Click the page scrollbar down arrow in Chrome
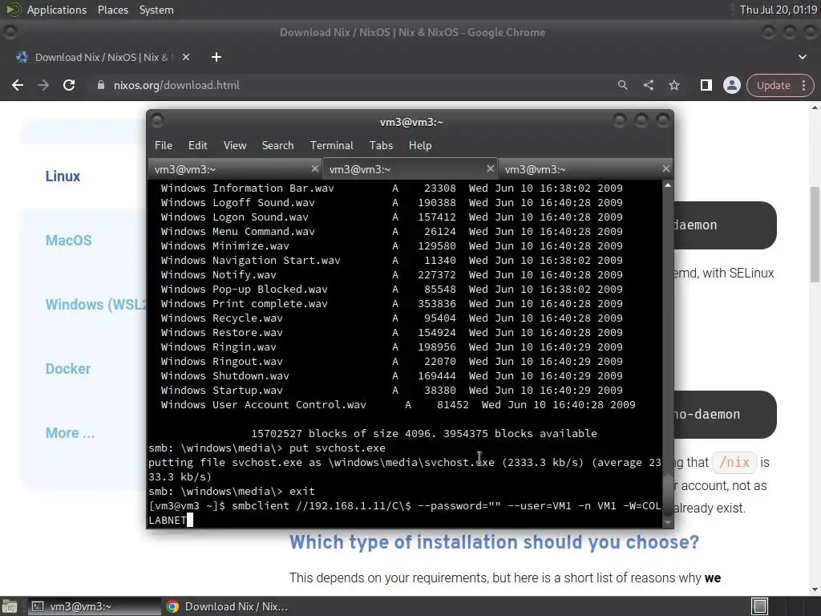The width and height of the screenshot is (821, 616). [x=815, y=590]
